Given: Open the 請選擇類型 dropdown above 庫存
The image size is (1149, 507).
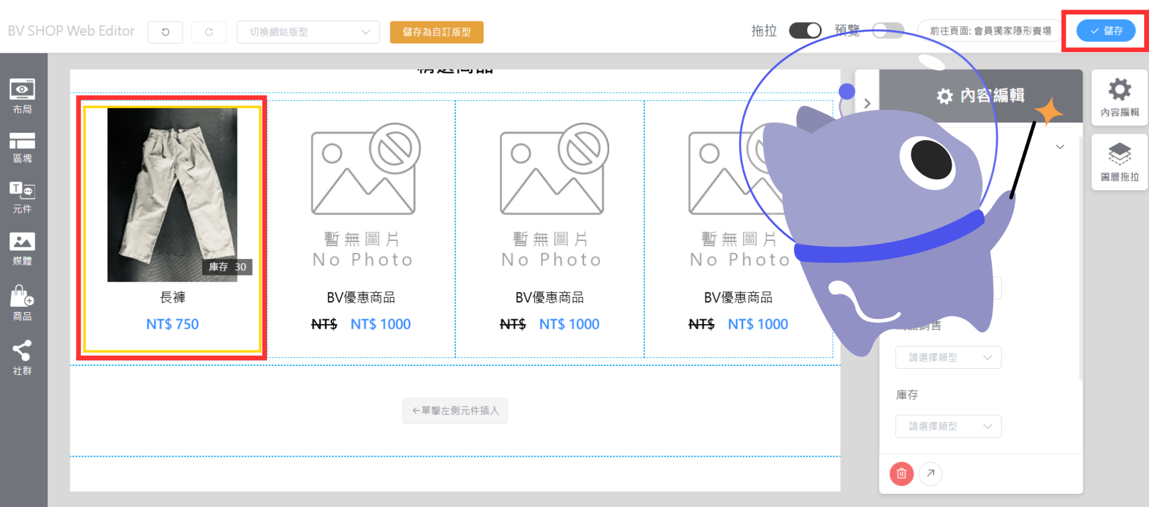Looking at the screenshot, I should tap(948, 358).
